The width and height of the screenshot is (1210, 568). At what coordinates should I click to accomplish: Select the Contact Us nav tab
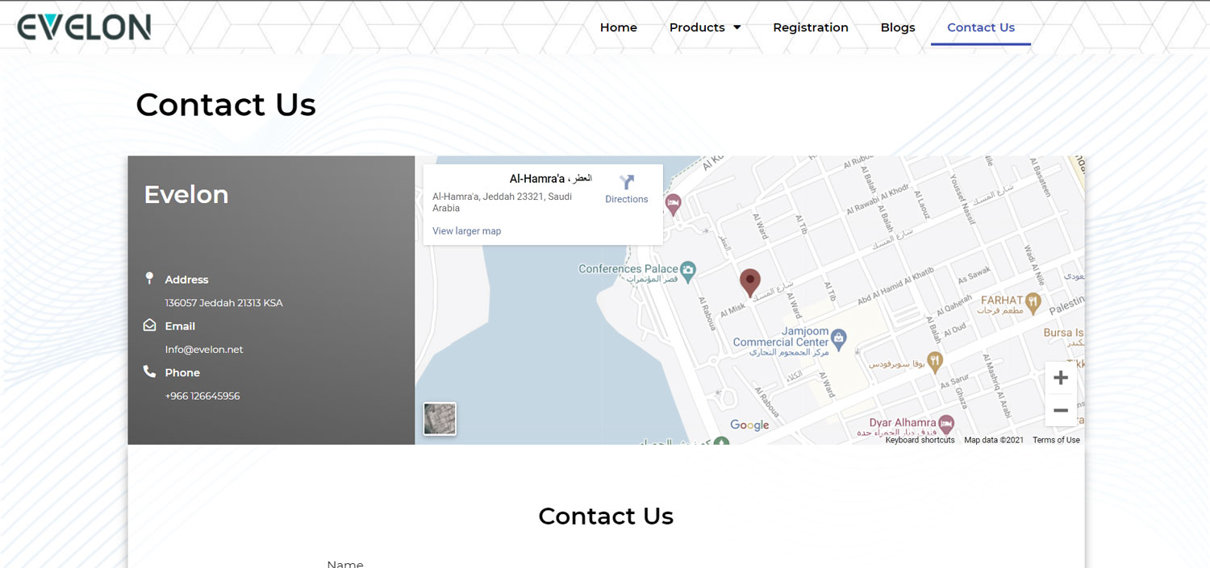[980, 27]
